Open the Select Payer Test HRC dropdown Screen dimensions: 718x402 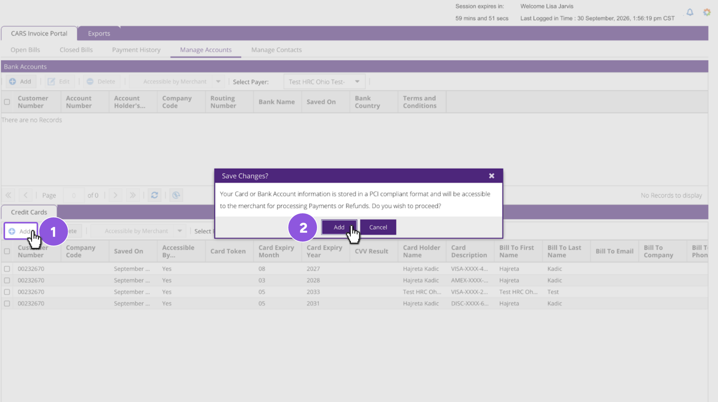point(325,82)
